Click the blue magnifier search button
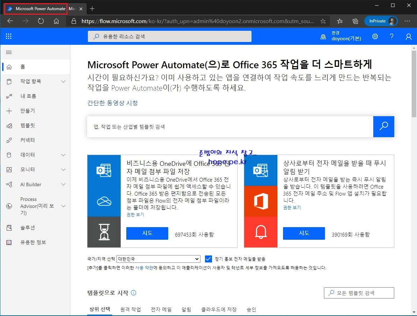 (x=383, y=127)
